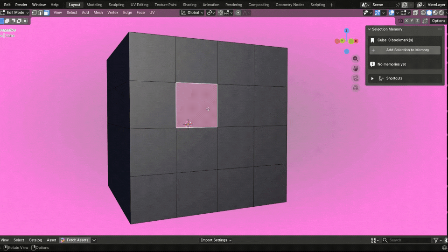
Task: Select the set-selection box mode icon
Action: point(2,21)
